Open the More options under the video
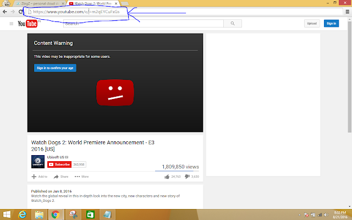This screenshot has width=352, height=220. tap(81, 177)
